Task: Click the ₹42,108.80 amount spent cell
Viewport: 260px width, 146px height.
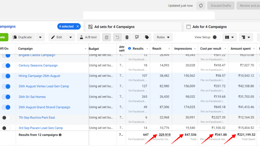Action: coord(246,86)
